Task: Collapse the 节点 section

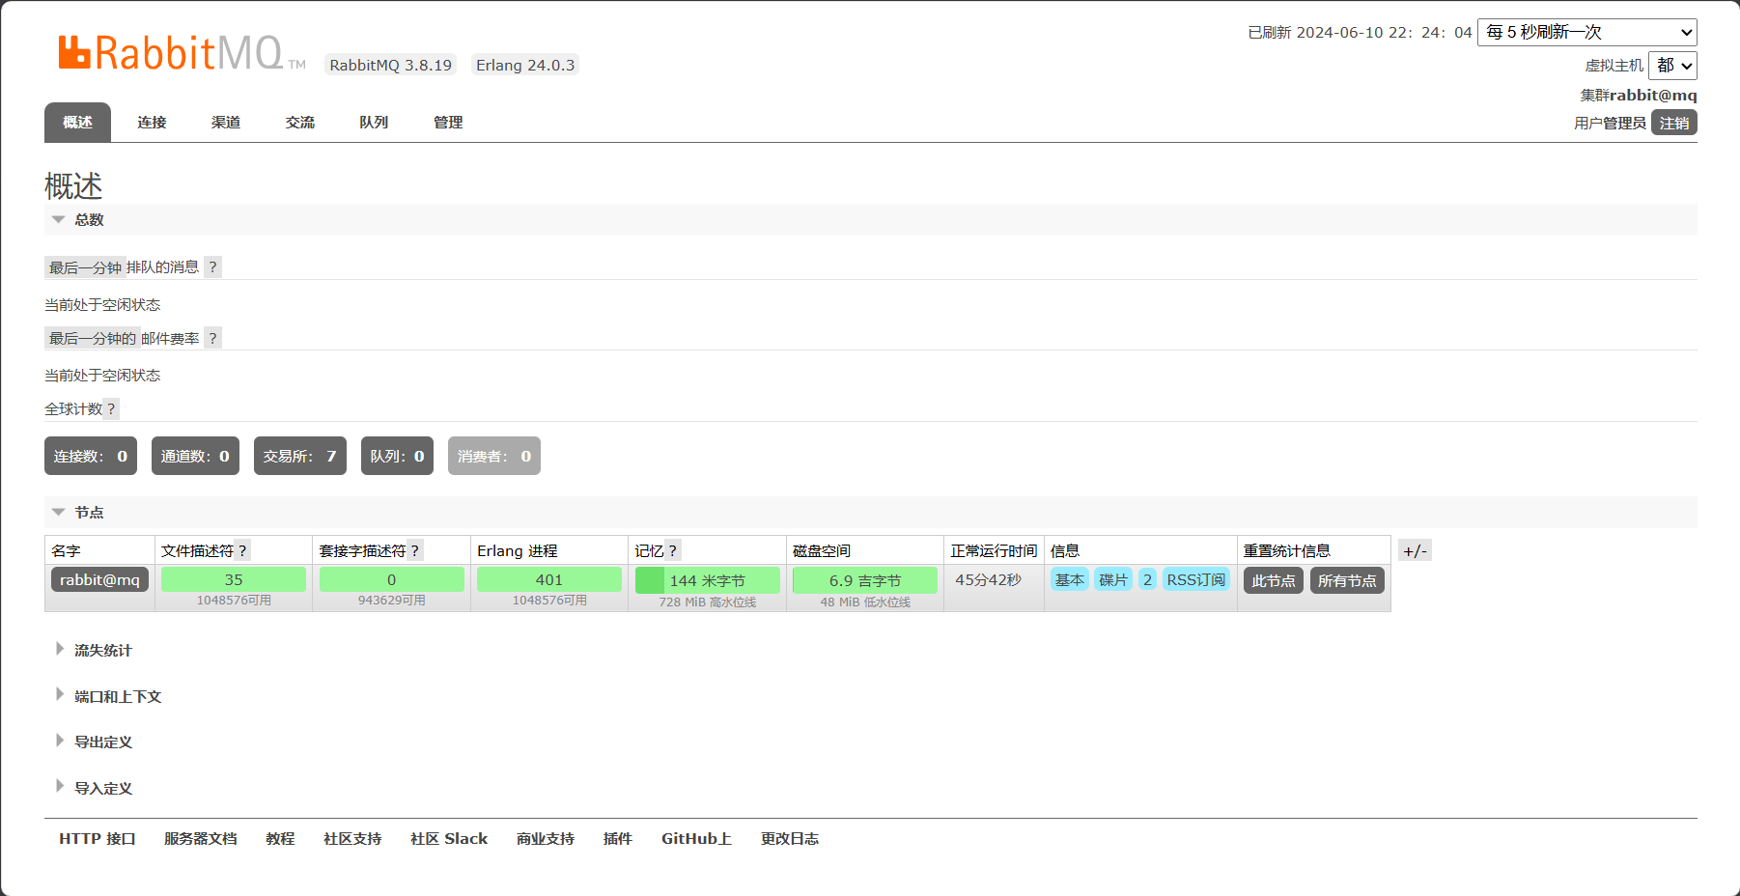Action: click(x=89, y=513)
